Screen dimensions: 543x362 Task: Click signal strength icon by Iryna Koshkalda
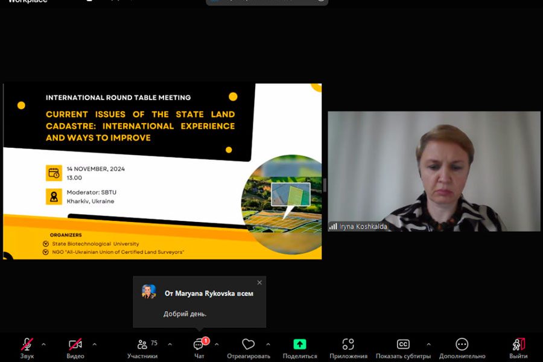coord(333,227)
